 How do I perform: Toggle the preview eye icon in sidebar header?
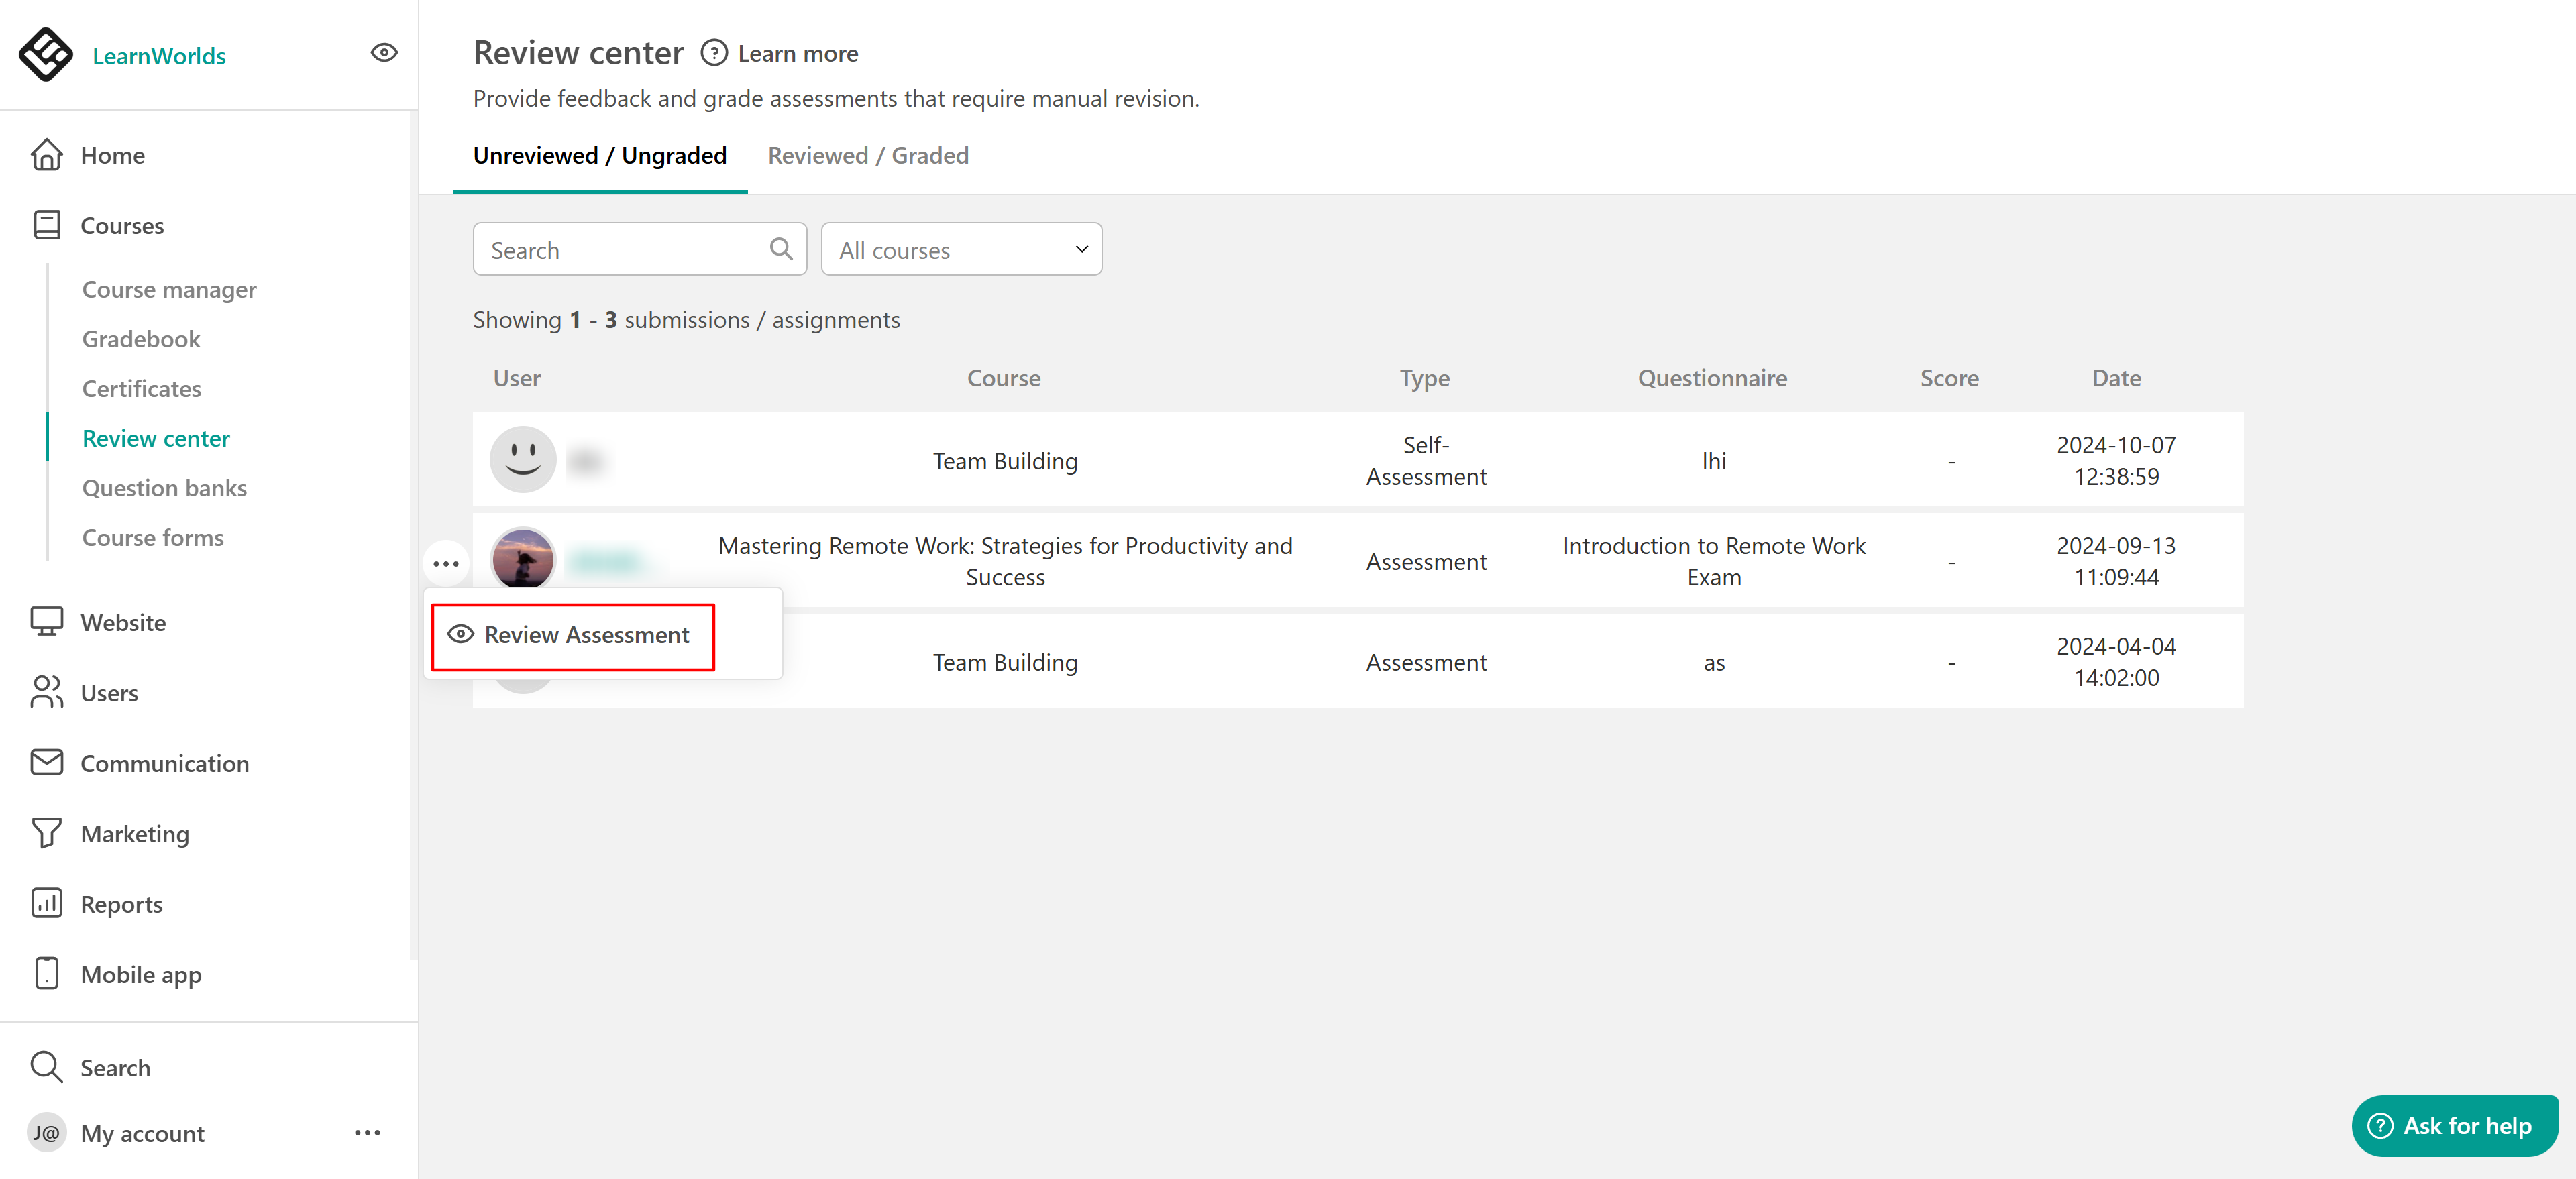click(384, 53)
